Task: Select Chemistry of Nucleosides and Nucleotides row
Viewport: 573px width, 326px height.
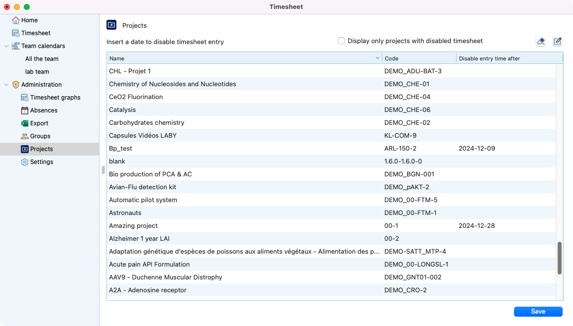Action: pos(331,84)
